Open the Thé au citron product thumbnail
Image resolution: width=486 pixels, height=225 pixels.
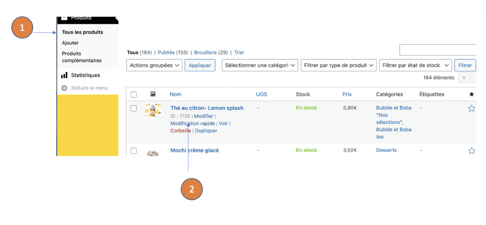tap(153, 110)
